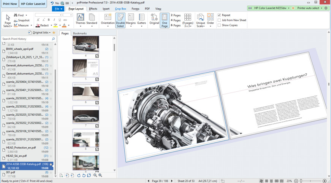Click the zoom in magnifier below thumbnails
The image size is (331, 183).
tap(100, 175)
